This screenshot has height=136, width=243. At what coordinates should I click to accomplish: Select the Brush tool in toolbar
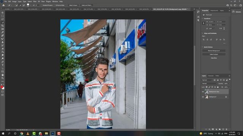click(x=3, y=39)
